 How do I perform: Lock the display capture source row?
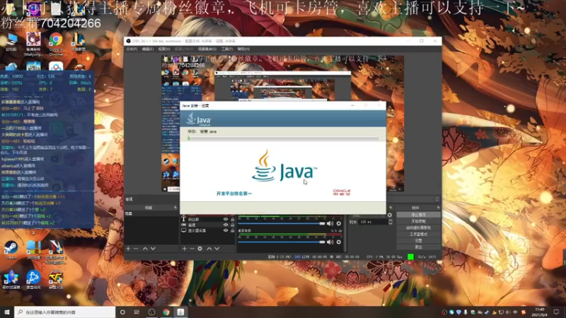pyautogui.click(x=233, y=230)
